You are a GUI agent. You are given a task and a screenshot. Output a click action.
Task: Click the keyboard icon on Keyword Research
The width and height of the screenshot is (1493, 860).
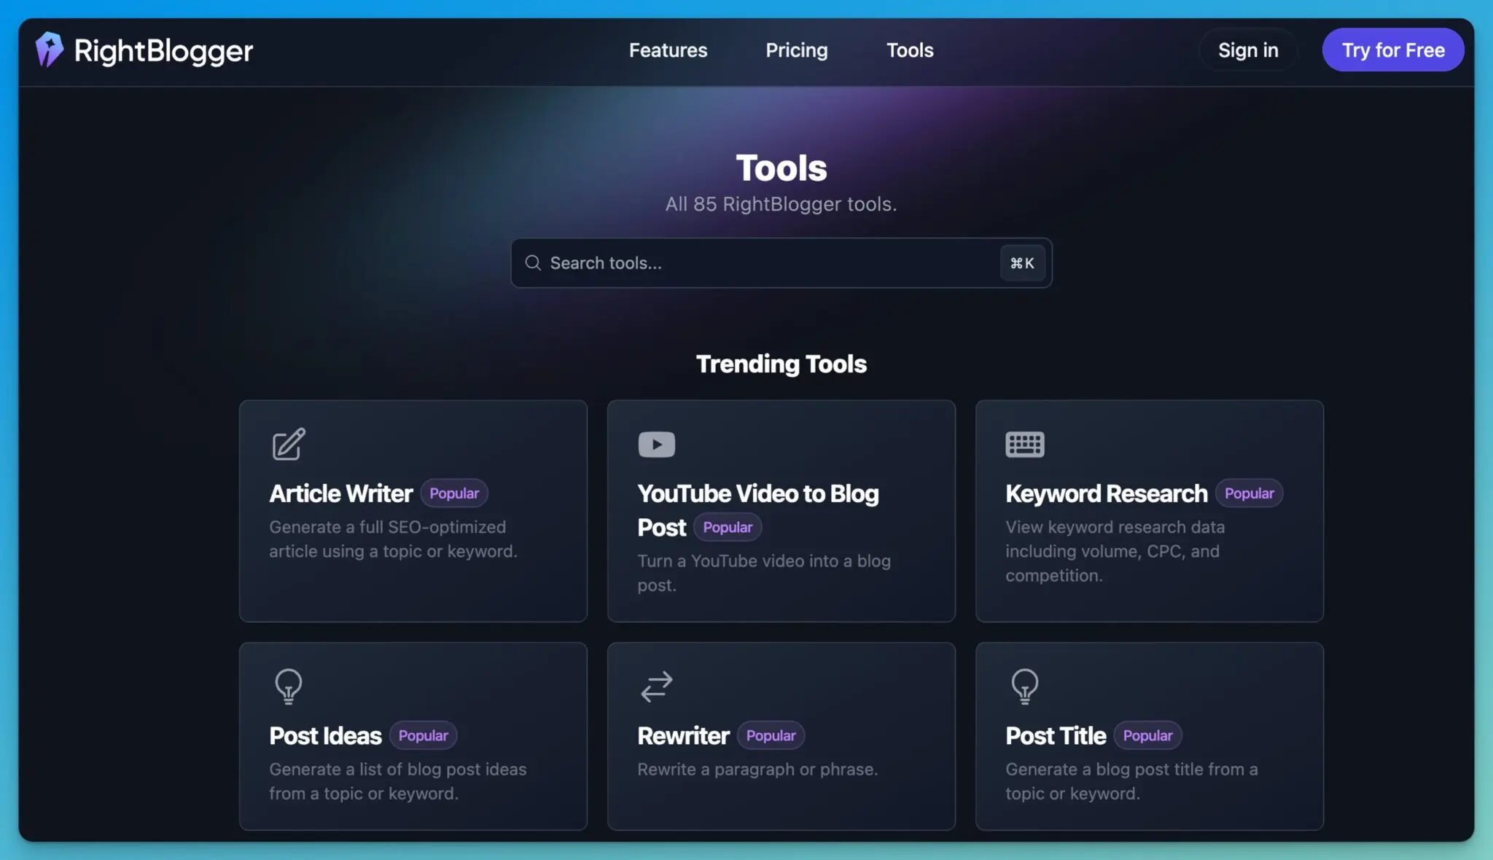tap(1024, 444)
